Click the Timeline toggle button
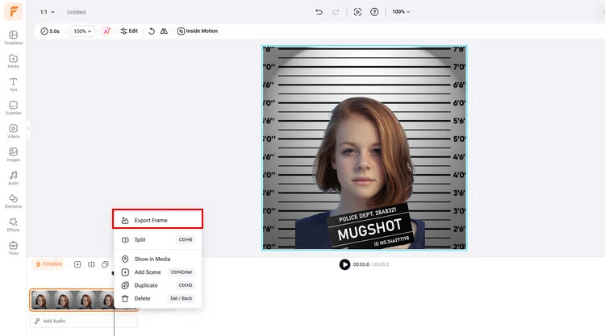Image resolution: width=605 pixels, height=336 pixels. (x=48, y=264)
